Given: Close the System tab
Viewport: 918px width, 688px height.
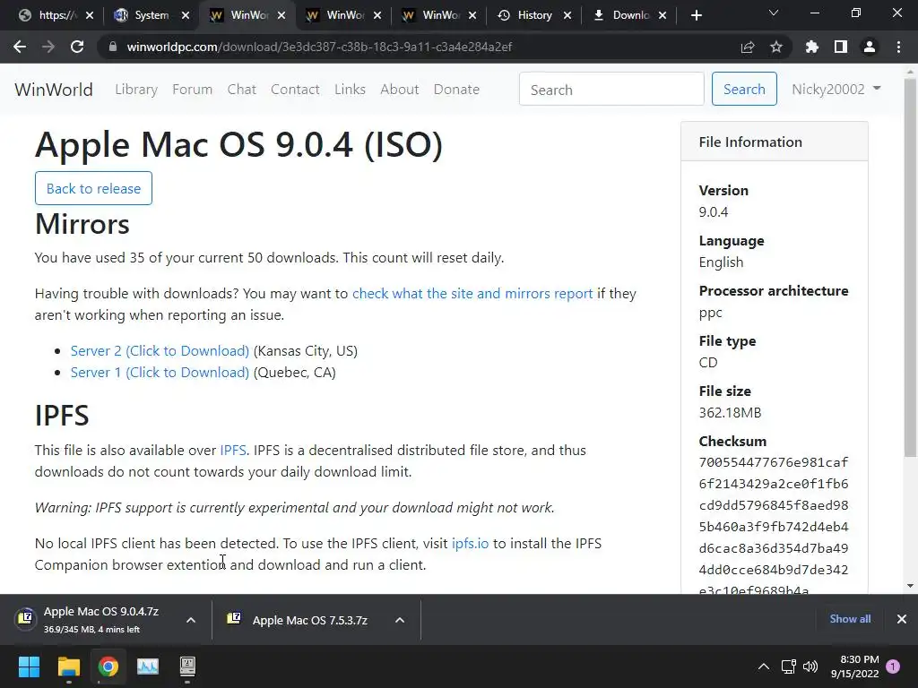Looking at the screenshot, I should tap(186, 15).
